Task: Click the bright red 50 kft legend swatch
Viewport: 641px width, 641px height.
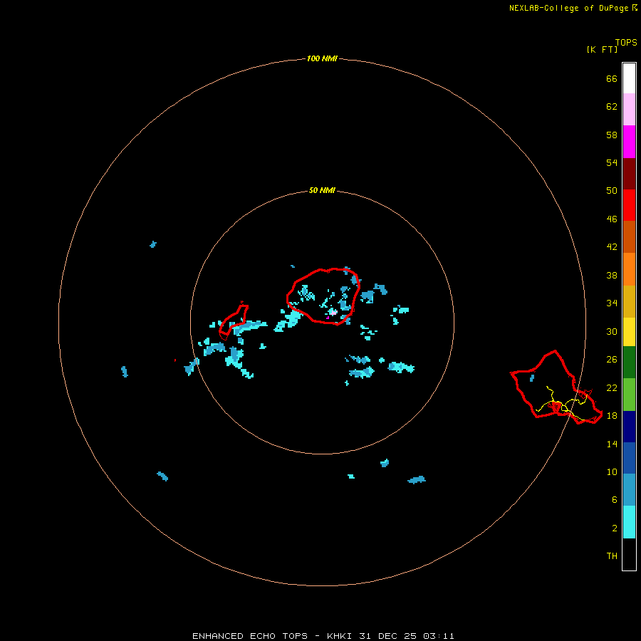Action: (629, 205)
